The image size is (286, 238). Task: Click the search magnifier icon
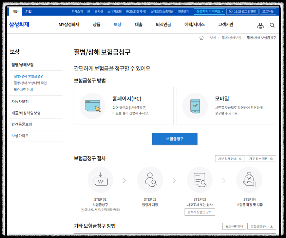(272, 25)
